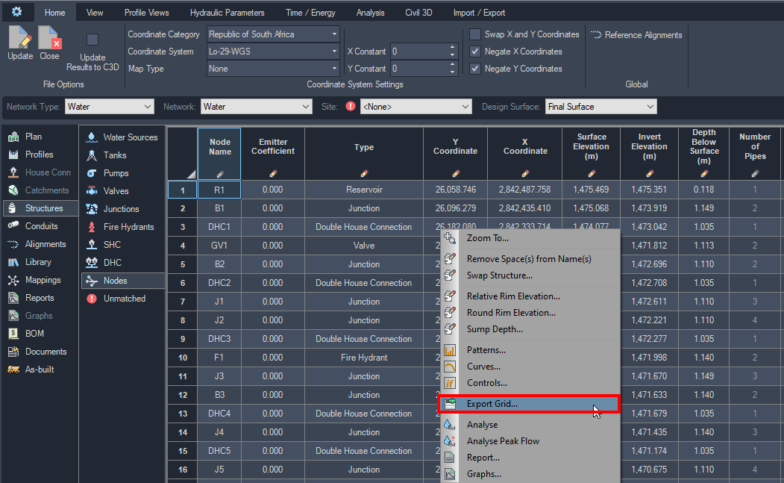Open the Map Type dropdown
Screen dimensions: 784x483
(x=273, y=69)
